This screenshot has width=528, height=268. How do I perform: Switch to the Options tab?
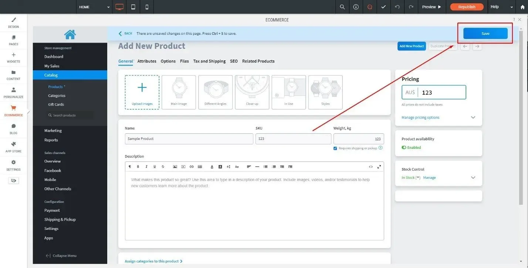[168, 61]
